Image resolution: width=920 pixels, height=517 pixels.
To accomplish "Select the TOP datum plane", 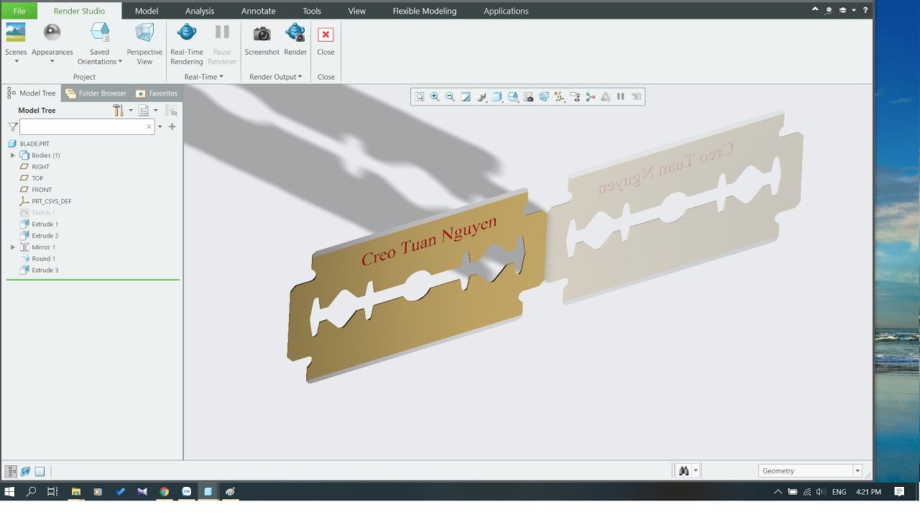I will [32, 178].
